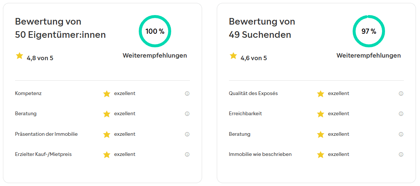Open info icon for owners' Beratung row
This screenshot has height=186, width=420.
click(x=187, y=114)
